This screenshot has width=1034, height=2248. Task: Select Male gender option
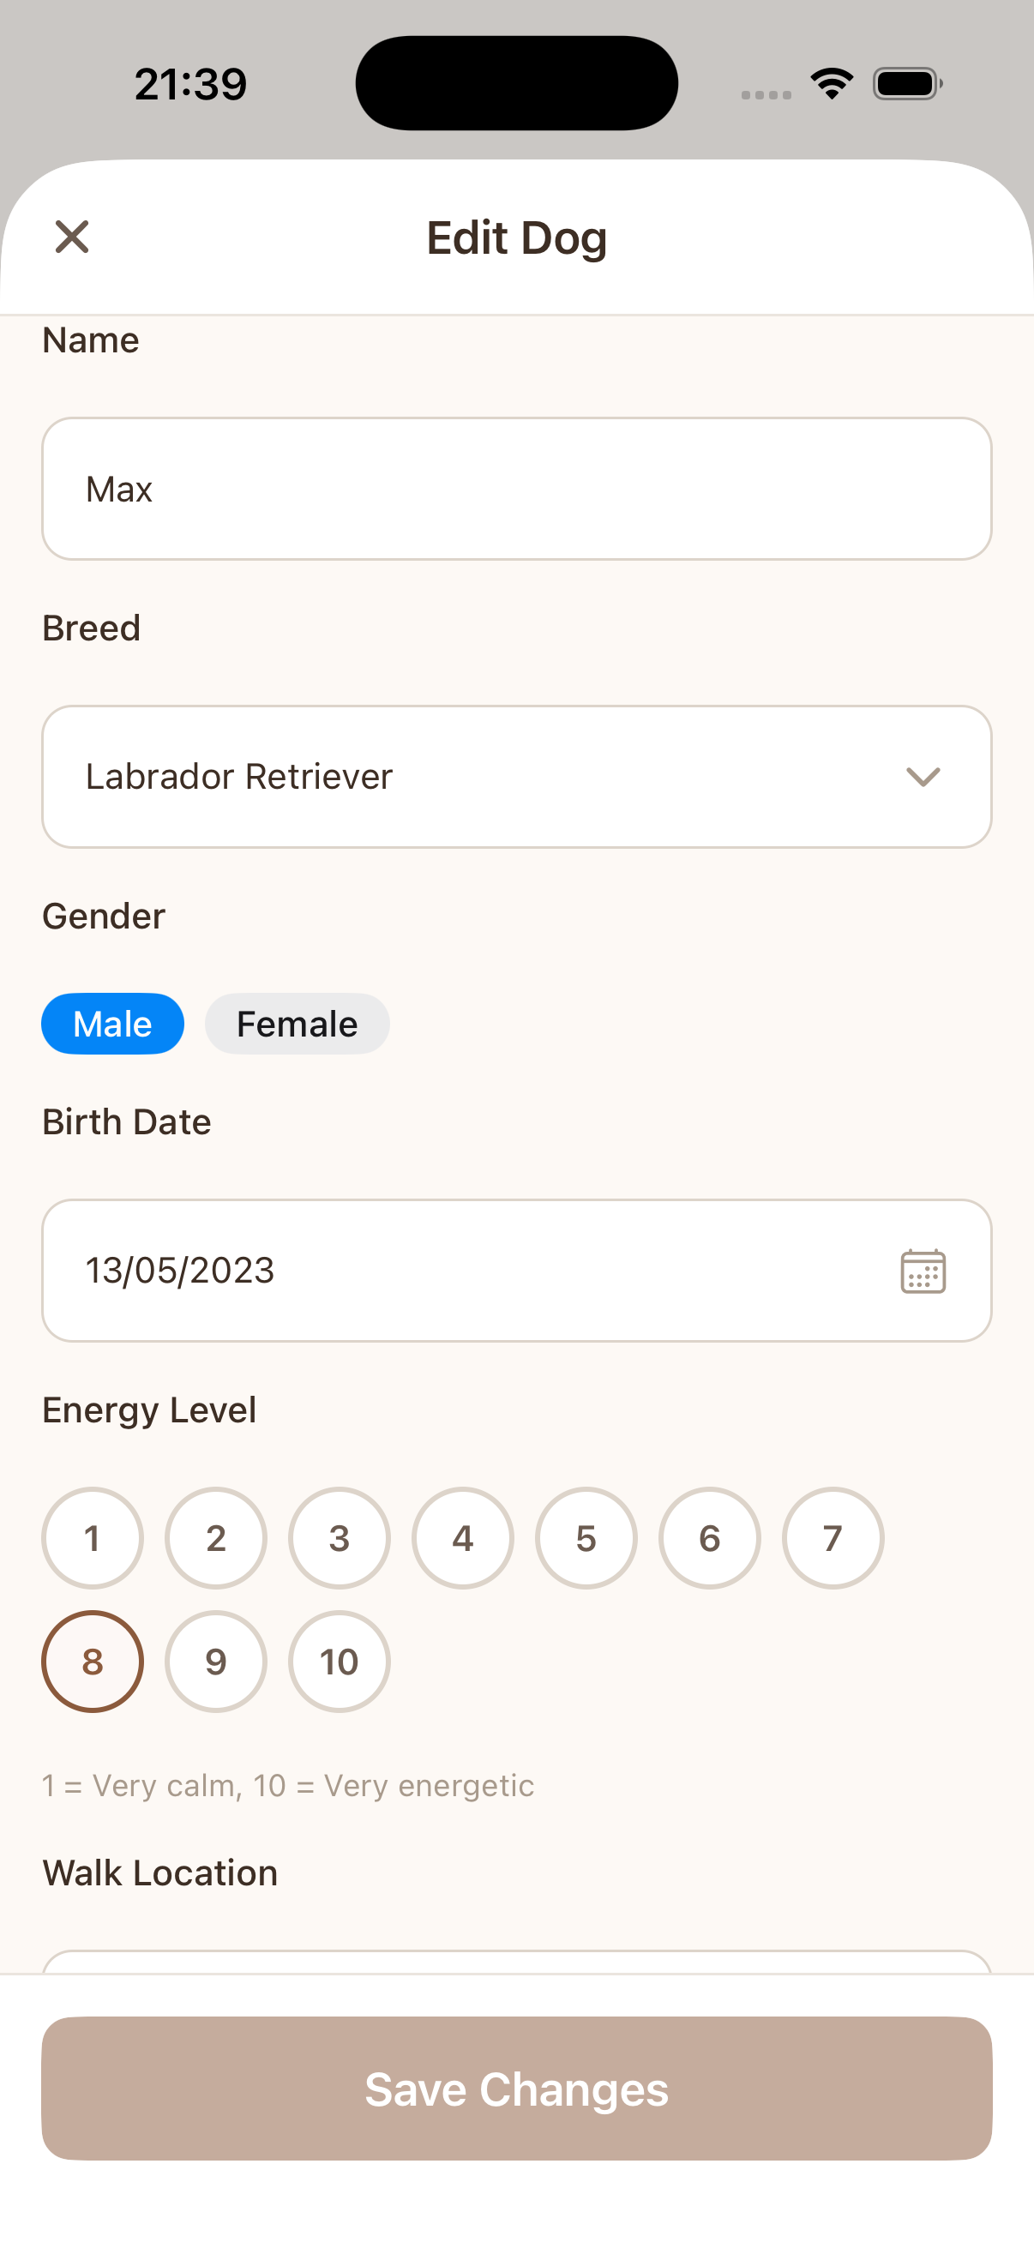(112, 1024)
